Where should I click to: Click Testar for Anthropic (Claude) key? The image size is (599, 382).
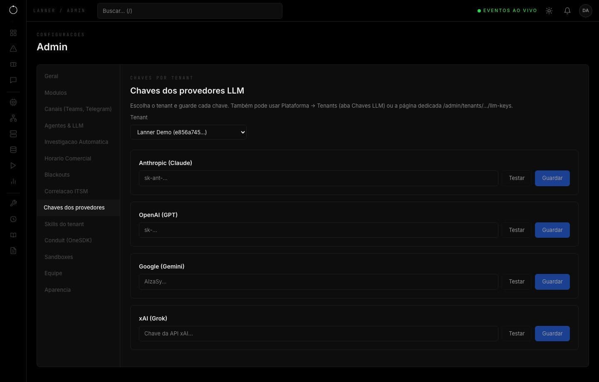click(x=517, y=178)
